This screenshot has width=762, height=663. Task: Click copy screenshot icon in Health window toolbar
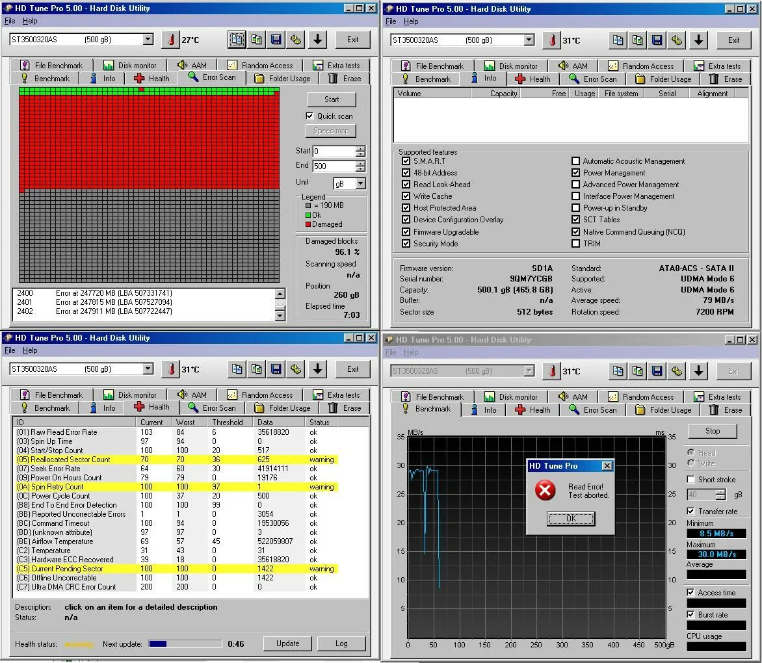(x=257, y=369)
